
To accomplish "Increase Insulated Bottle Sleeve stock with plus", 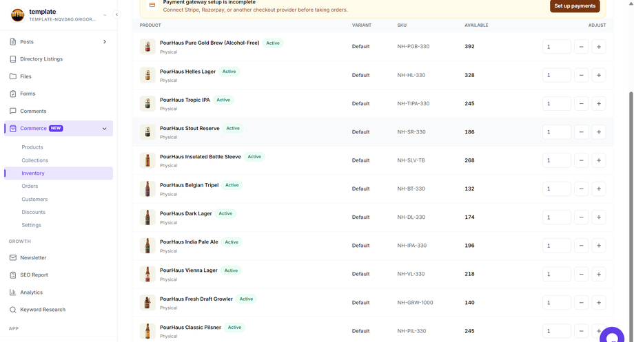I will point(598,160).
